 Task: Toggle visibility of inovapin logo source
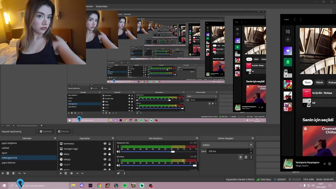coord(105,149)
